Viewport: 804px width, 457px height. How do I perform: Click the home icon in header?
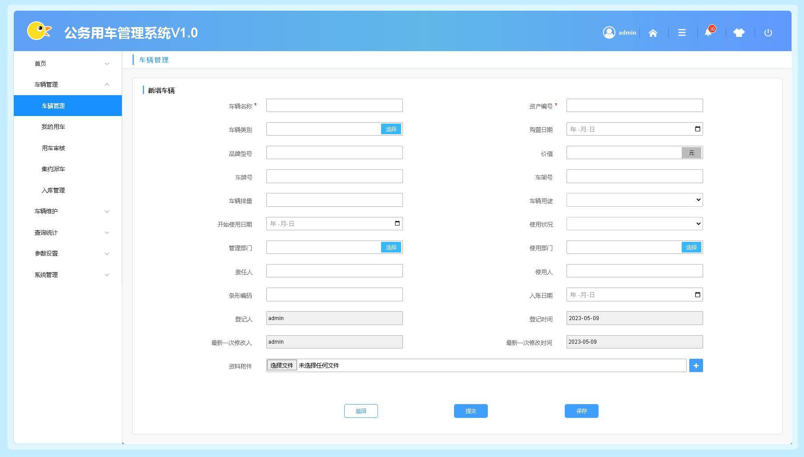653,33
